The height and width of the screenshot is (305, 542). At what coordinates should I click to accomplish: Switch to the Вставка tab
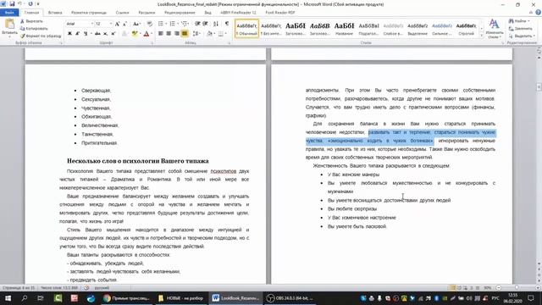coord(55,13)
